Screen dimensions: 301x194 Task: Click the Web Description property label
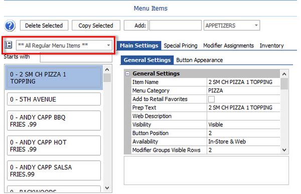152,116
